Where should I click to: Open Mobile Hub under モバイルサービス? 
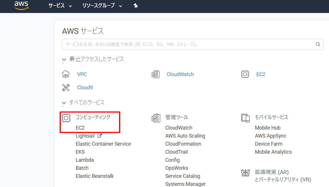click(x=267, y=128)
